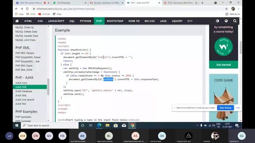
Task: Open PHP XML Parsers page
Action: pos(25,53)
